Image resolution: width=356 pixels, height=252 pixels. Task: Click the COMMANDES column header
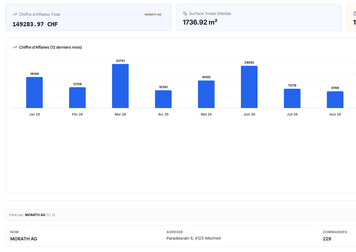(x=335, y=232)
